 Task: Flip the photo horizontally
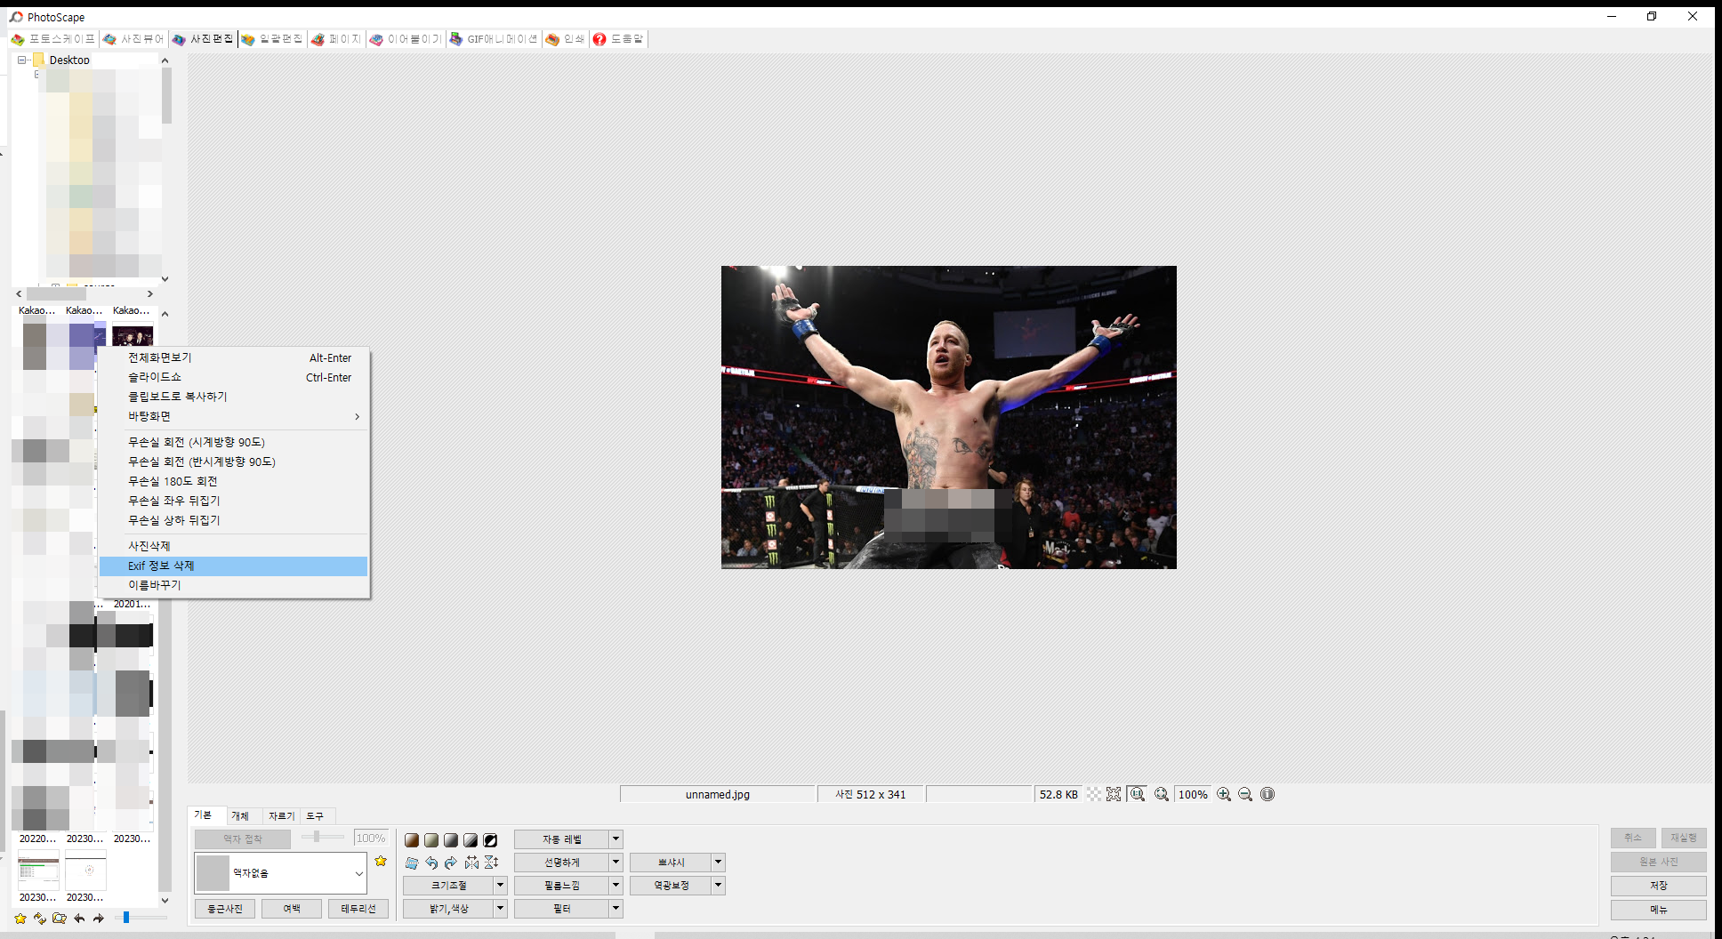point(471,863)
